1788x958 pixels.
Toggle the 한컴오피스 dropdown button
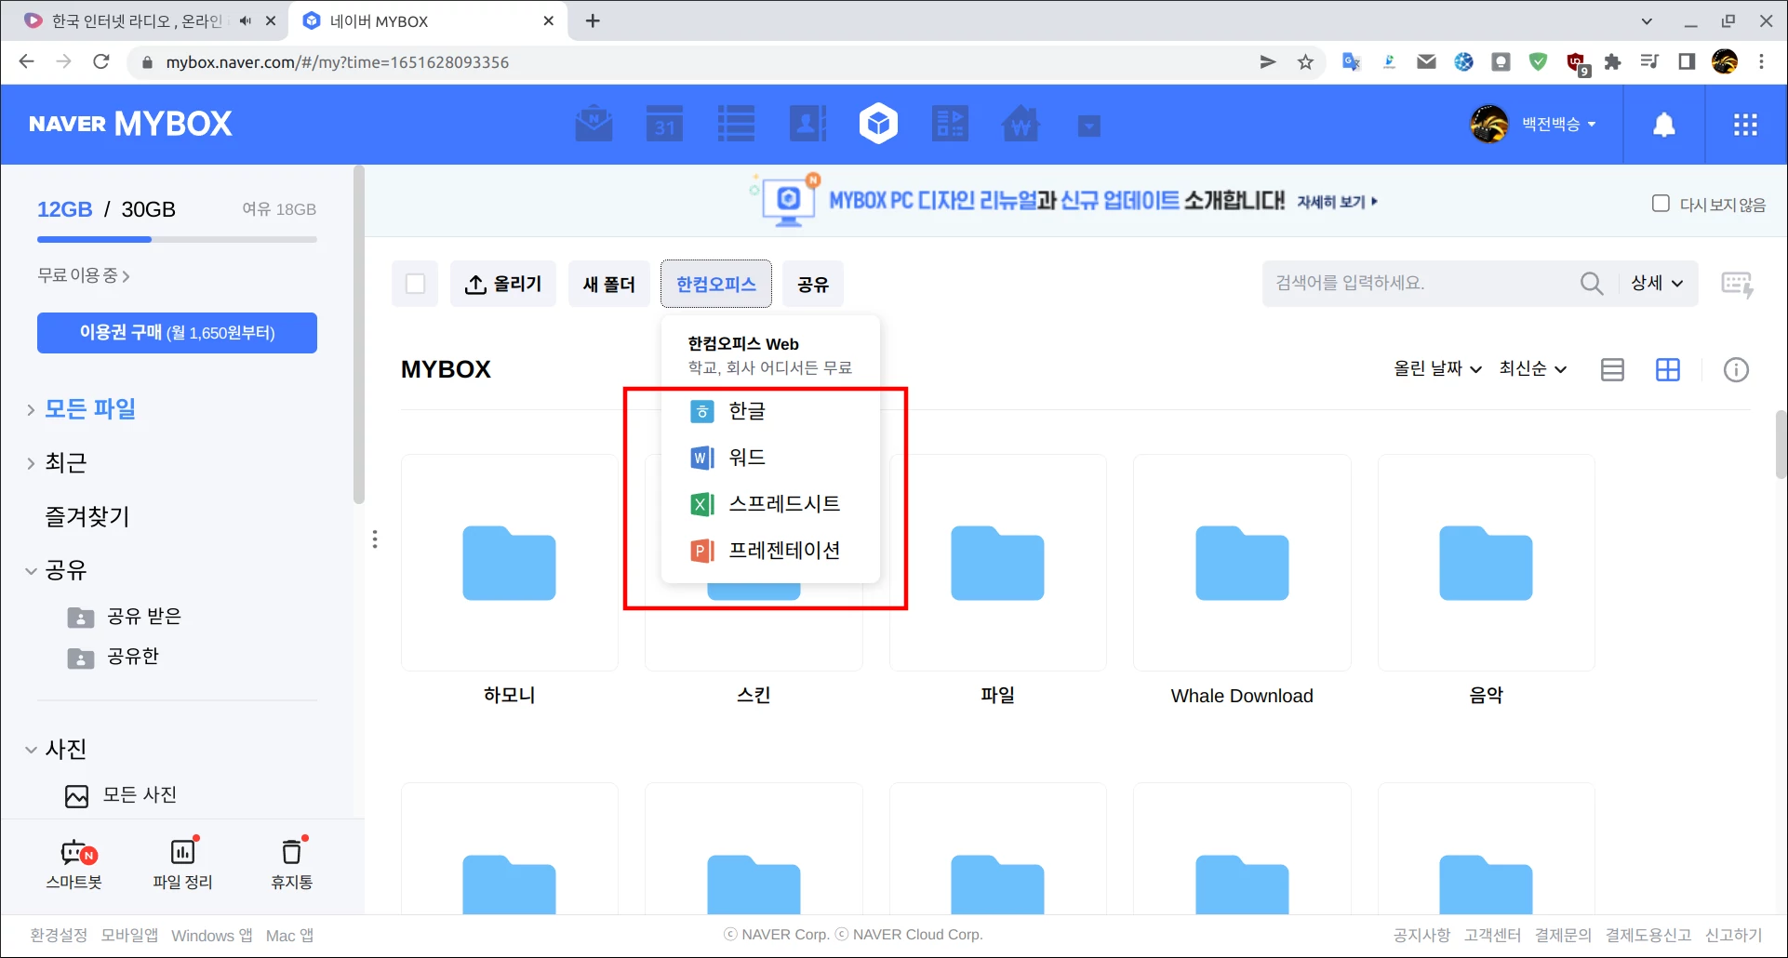[x=716, y=284]
